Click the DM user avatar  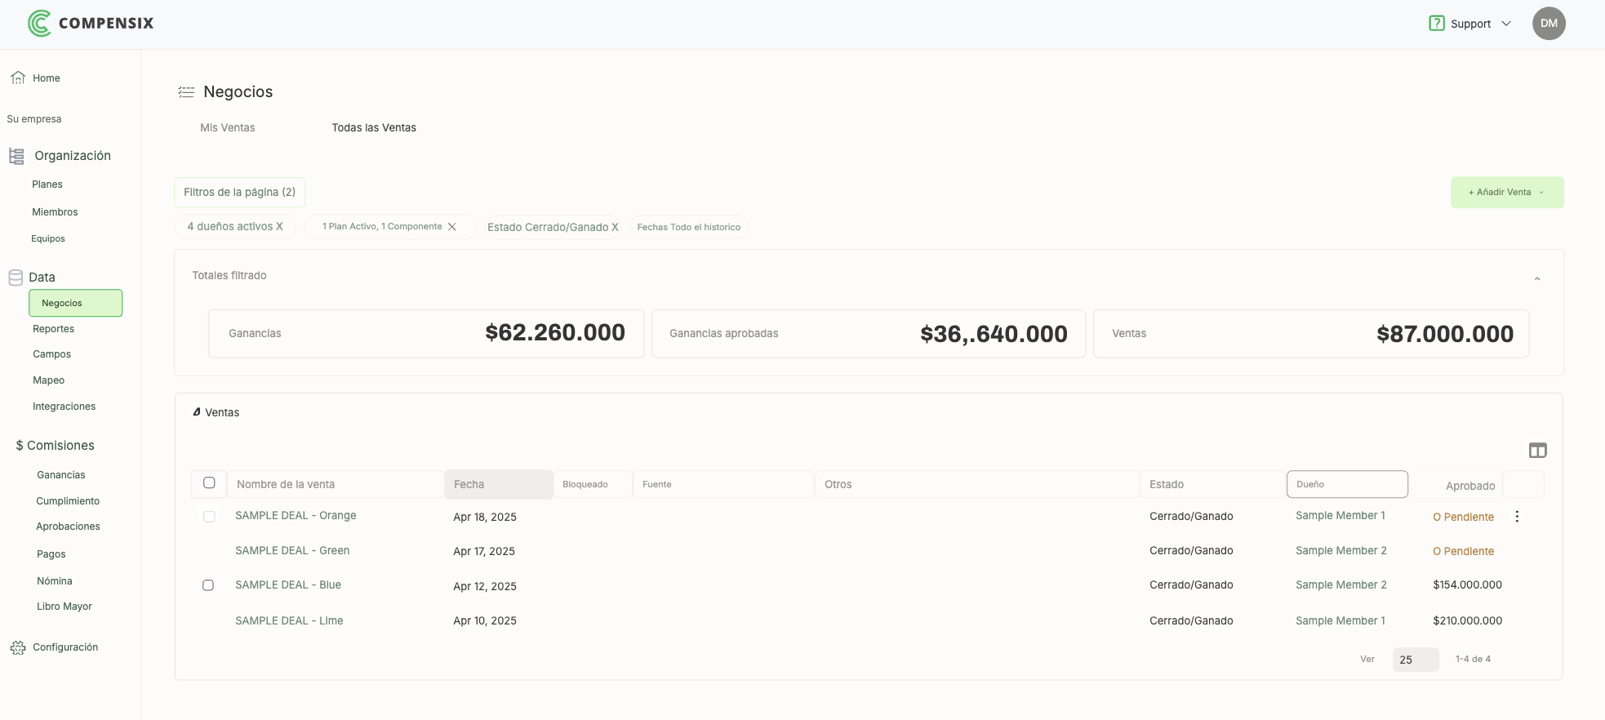1549,24
